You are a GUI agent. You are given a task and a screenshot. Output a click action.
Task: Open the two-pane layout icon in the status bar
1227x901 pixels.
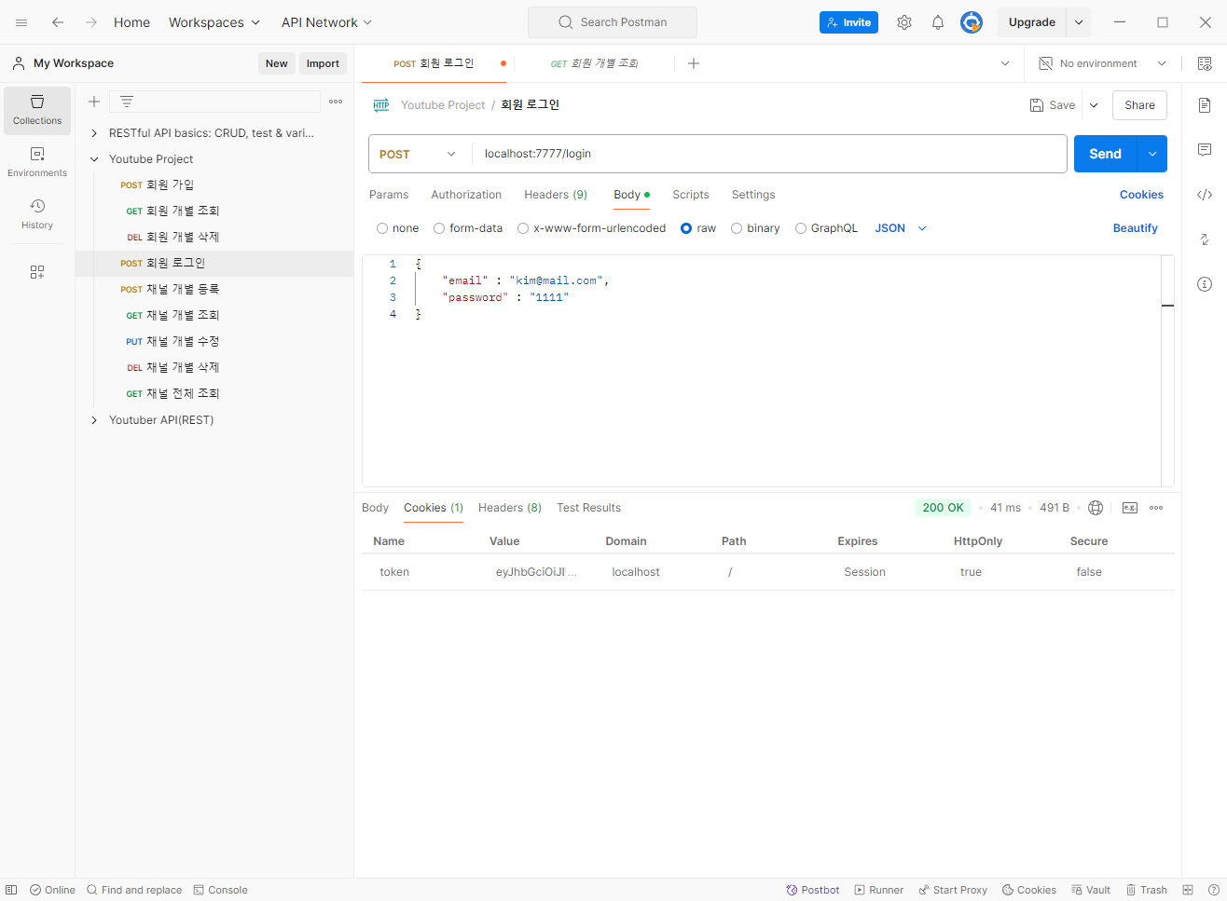coord(1188,890)
